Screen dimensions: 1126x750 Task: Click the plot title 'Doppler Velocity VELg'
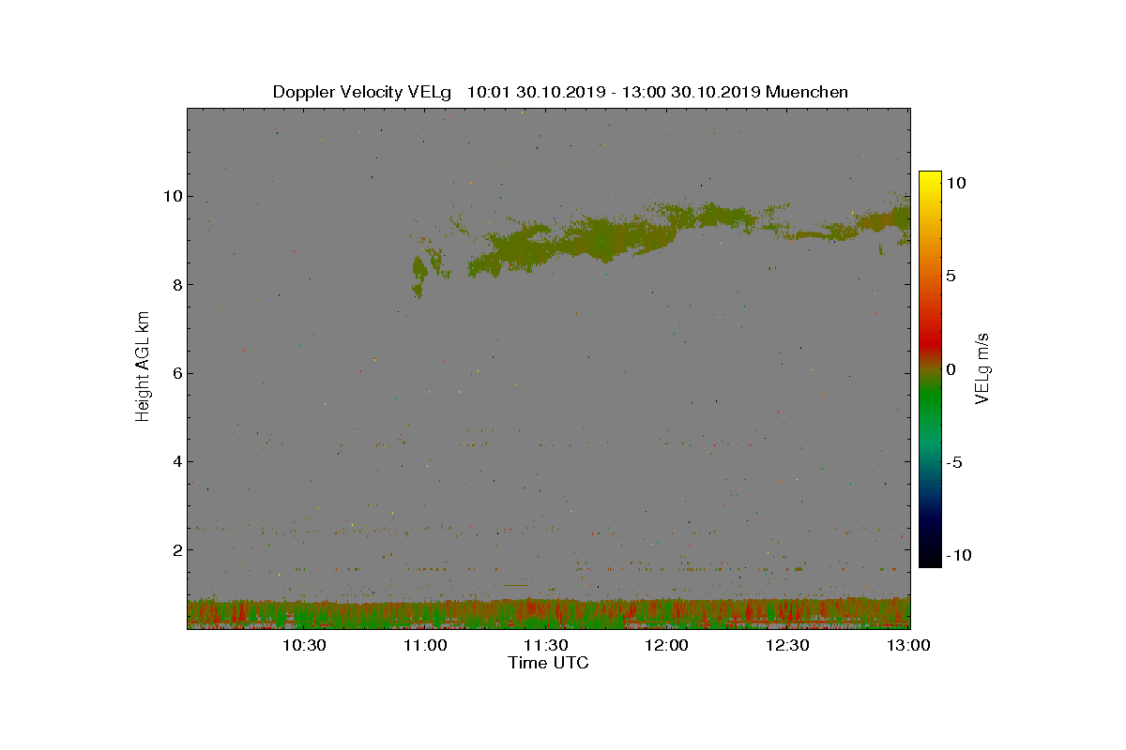tap(362, 92)
